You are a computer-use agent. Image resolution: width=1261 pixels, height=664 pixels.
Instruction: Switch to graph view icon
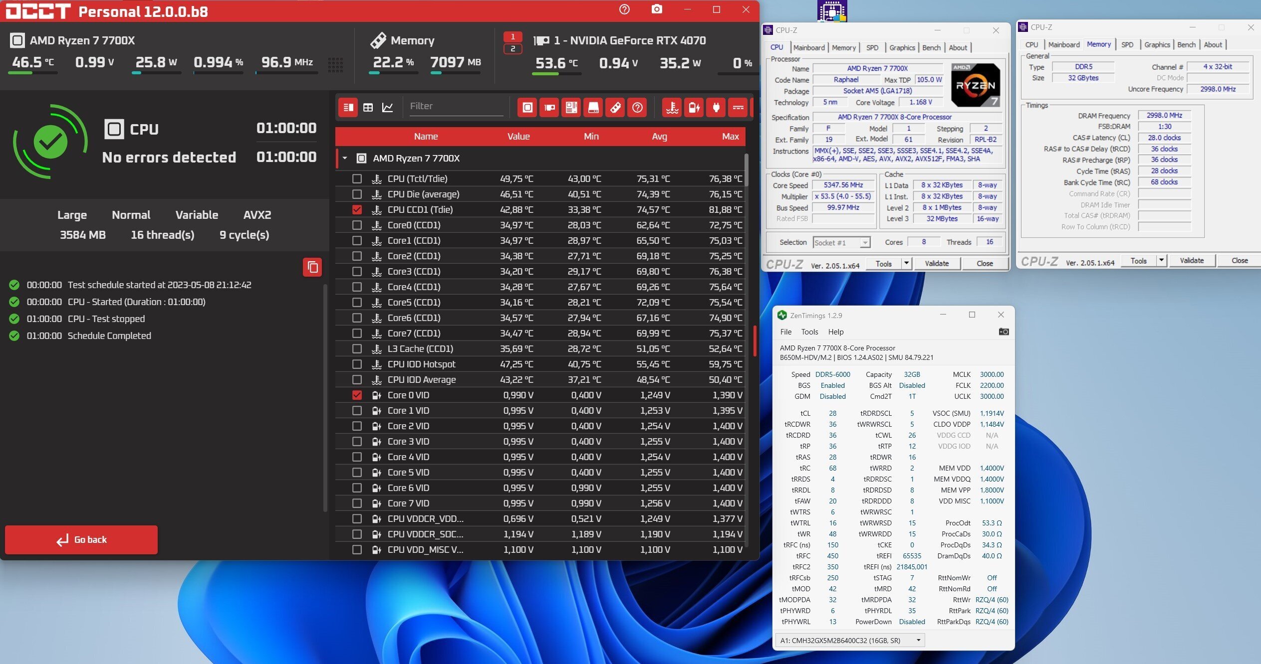[388, 107]
